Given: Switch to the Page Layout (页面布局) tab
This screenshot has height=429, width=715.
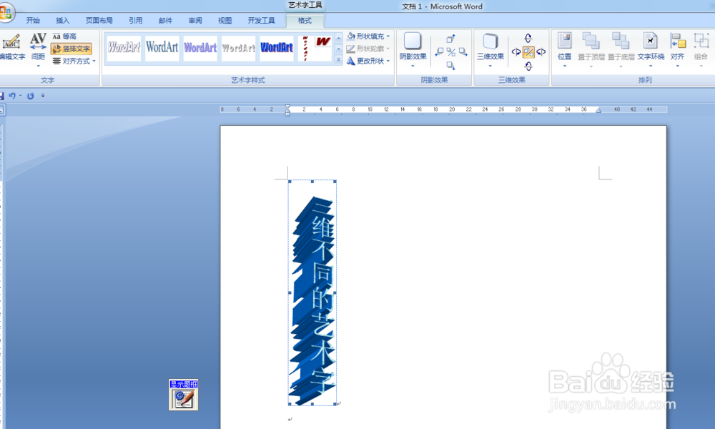Looking at the screenshot, I should coord(99,21).
